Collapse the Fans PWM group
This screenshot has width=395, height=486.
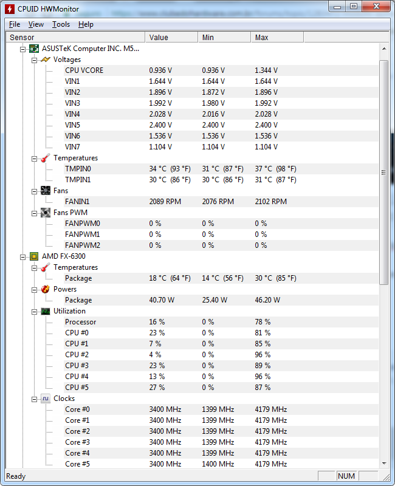click(x=34, y=213)
